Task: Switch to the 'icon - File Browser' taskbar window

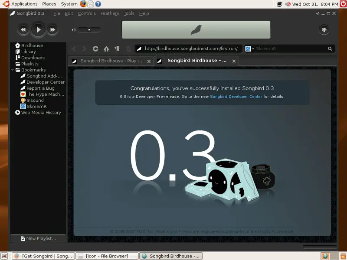Action: (107, 256)
